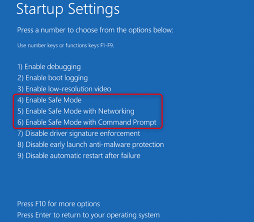The width and height of the screenshot is (254, 222).
Task: Select Enable low-resolution video option
Action: tap(64, 89)
